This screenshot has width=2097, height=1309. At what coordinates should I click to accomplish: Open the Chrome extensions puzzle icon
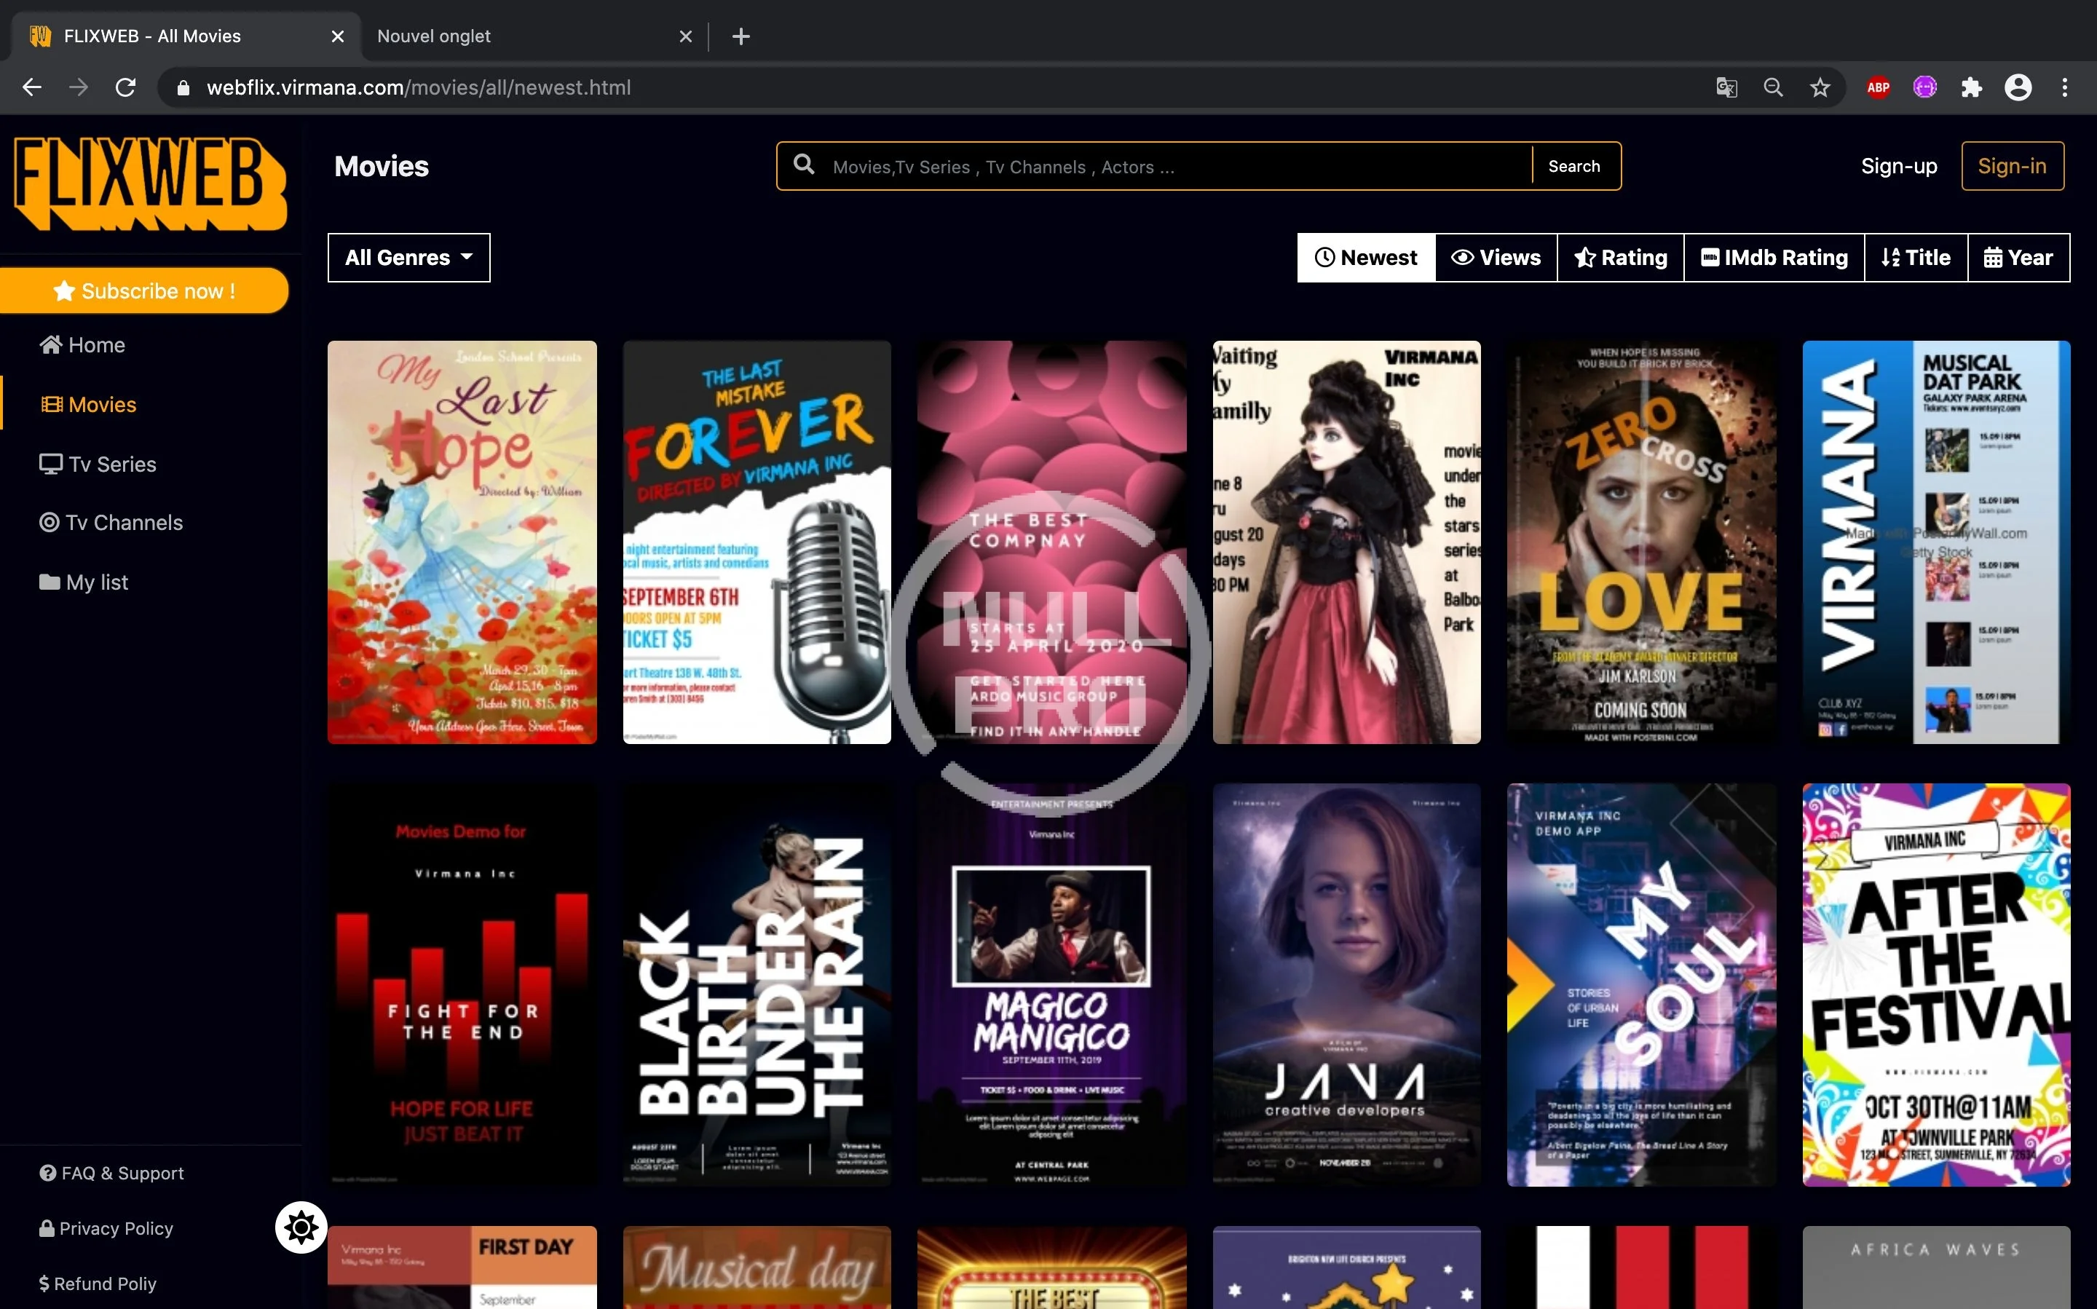coord(1972,87)
